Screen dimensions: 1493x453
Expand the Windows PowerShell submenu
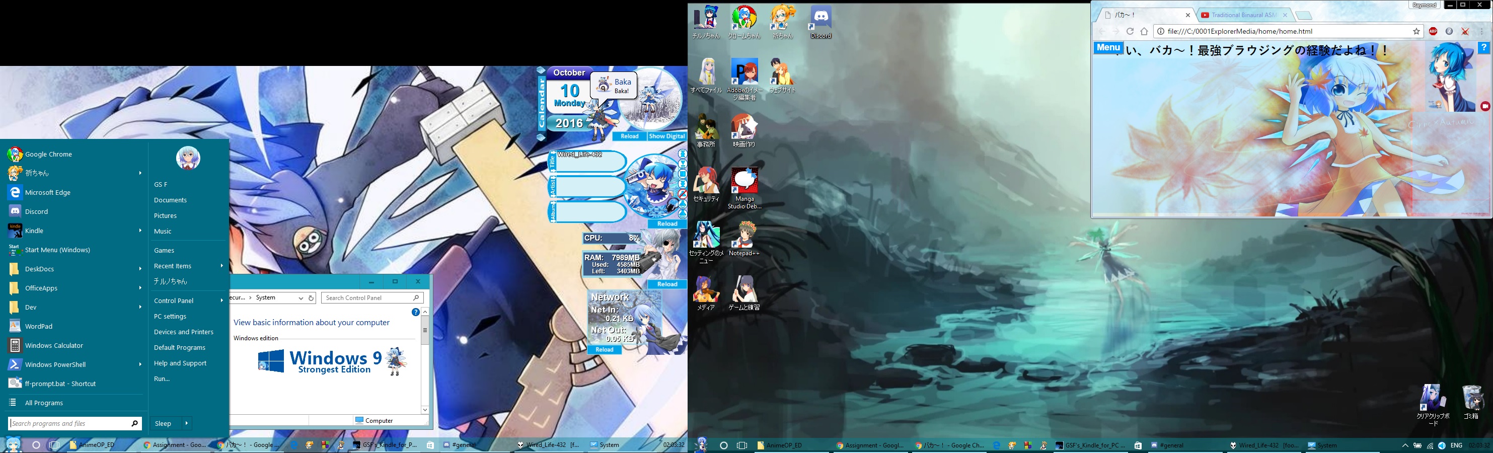(x=139, y=364)
